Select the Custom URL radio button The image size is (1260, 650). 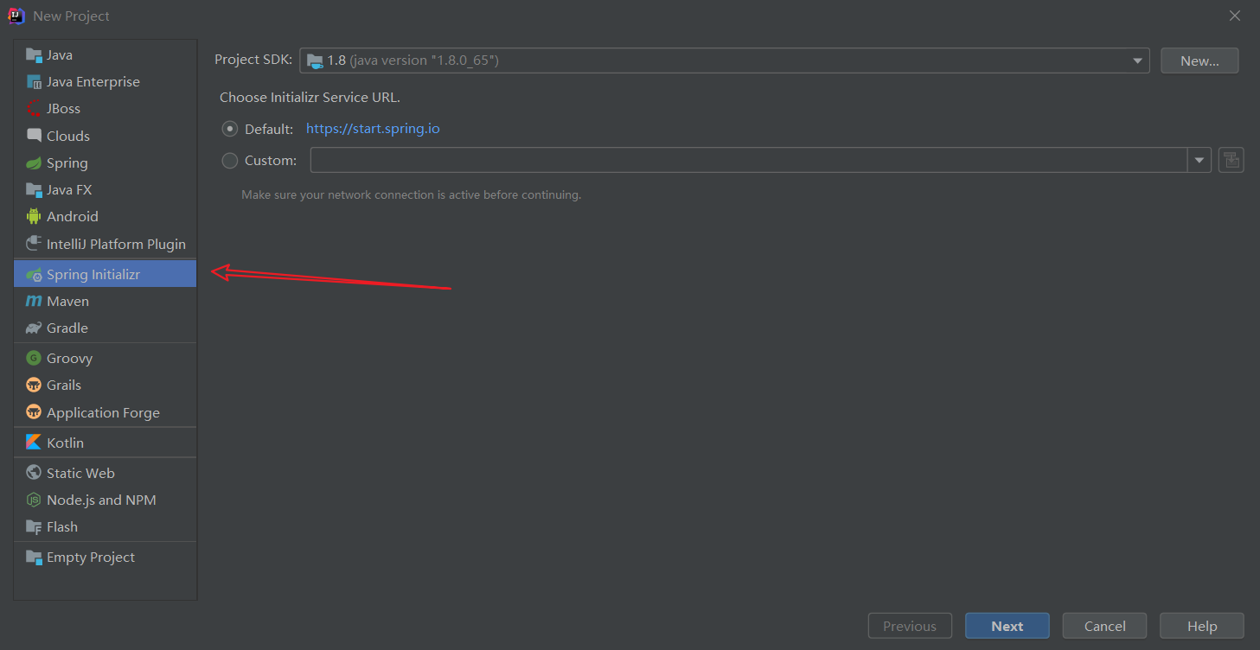pos(230,160)
